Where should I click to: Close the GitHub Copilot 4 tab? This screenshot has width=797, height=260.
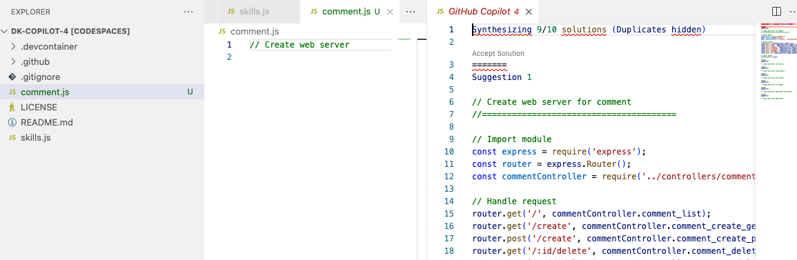click(x=529, y=11)
